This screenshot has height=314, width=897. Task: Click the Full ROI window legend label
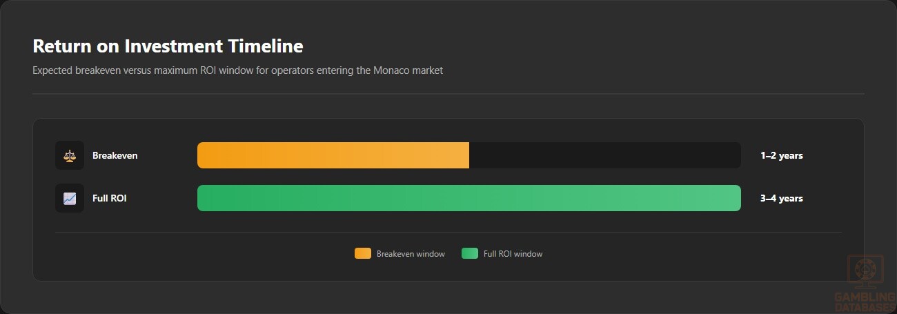pyautogui.click(x=513, y=254)
